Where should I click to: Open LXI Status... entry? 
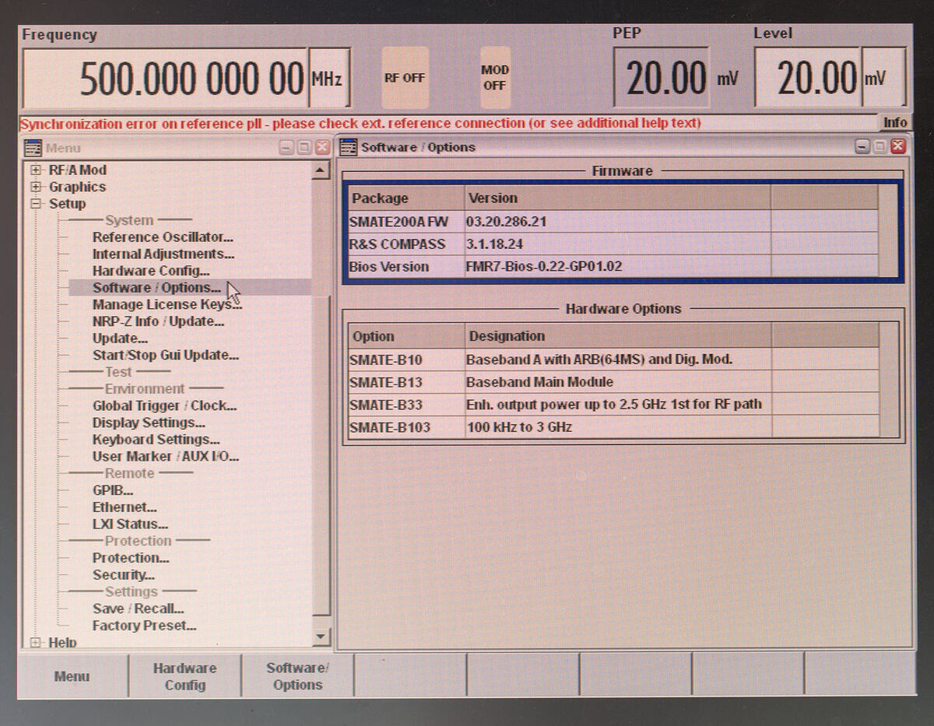130,524
